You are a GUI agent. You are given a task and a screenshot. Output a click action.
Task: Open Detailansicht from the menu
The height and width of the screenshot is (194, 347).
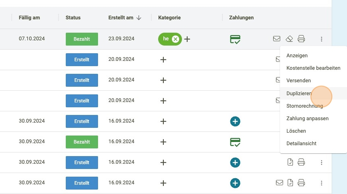(x=301, y=143)
